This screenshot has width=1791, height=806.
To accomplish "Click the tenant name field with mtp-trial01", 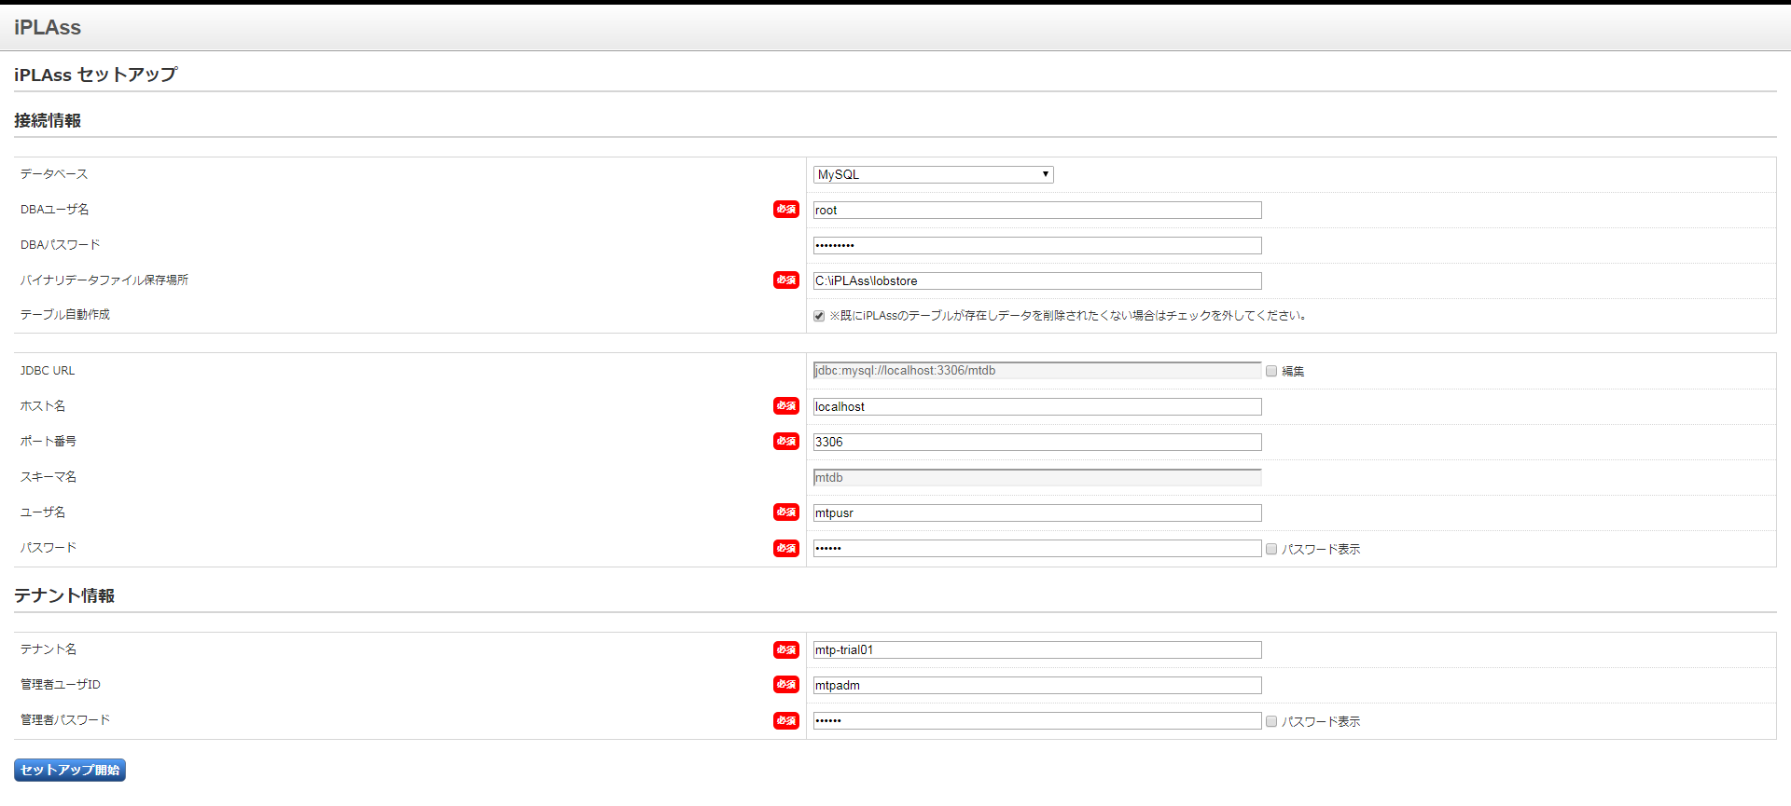I will [x=1037, y=650].
